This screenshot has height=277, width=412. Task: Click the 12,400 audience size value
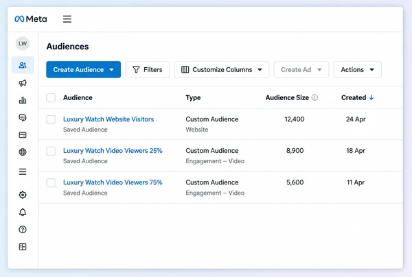coord(295,119)
